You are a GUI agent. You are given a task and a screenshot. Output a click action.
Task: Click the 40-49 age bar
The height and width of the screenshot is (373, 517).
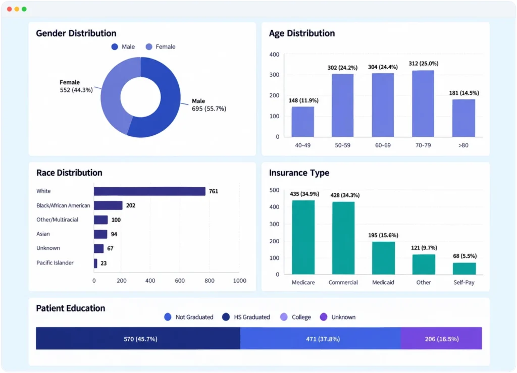click(x=303, y=122)
